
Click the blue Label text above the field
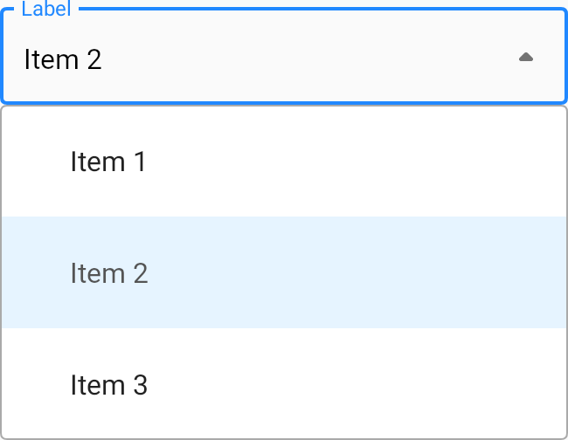click(x=45, y=10)
